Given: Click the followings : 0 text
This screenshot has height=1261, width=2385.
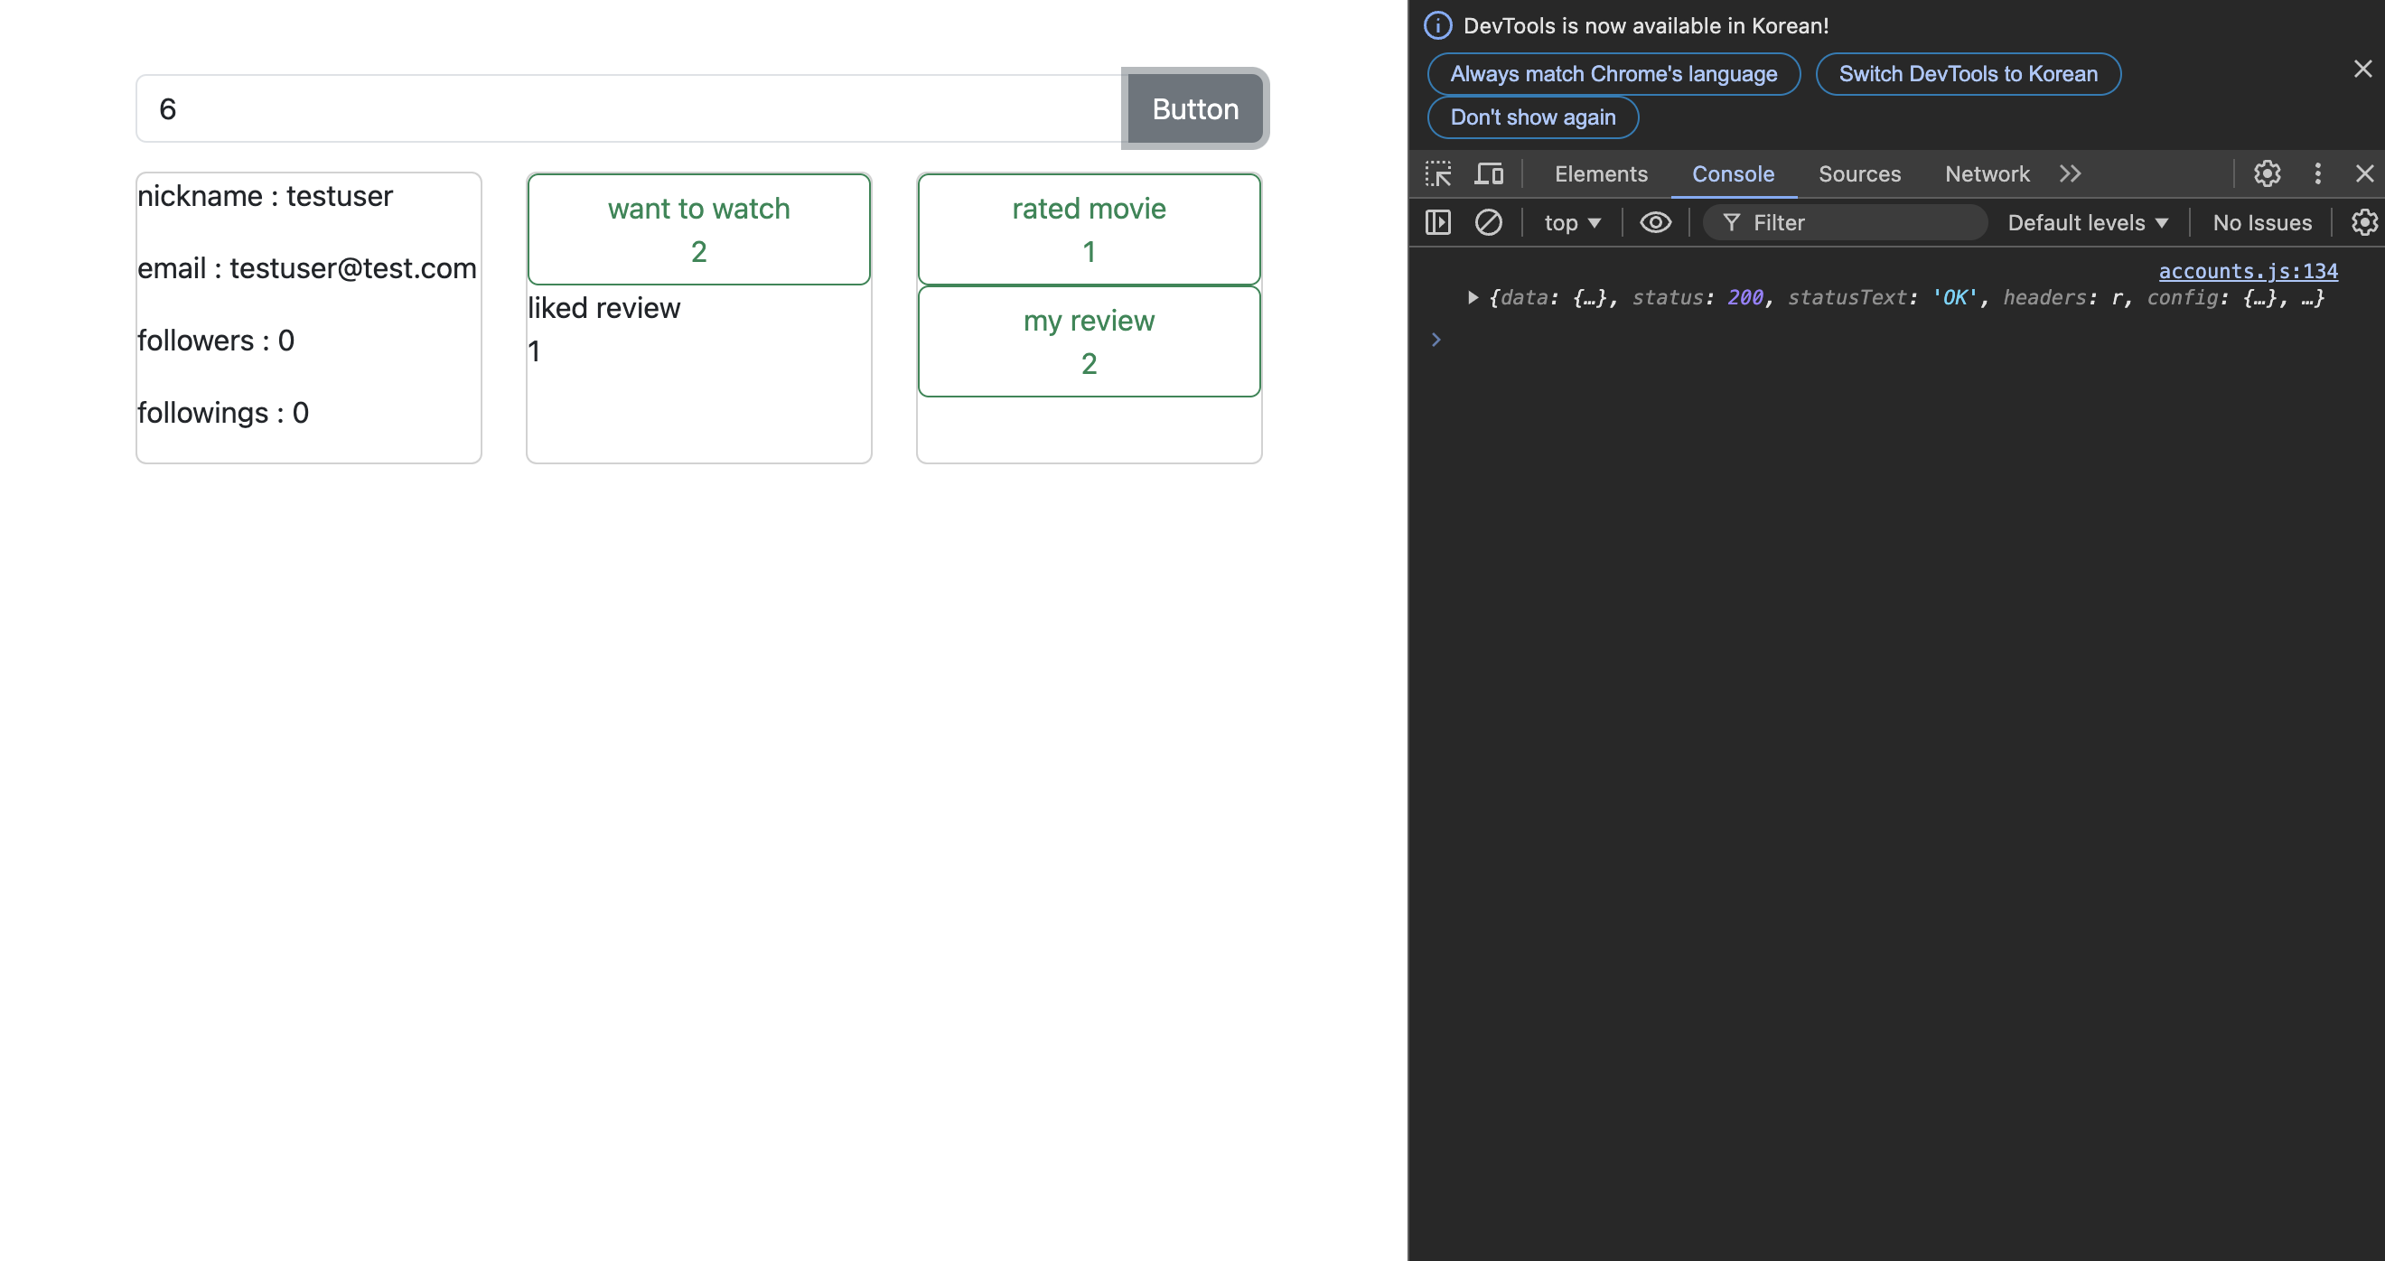Looking at the screenshot, I should tap(223, 413).
